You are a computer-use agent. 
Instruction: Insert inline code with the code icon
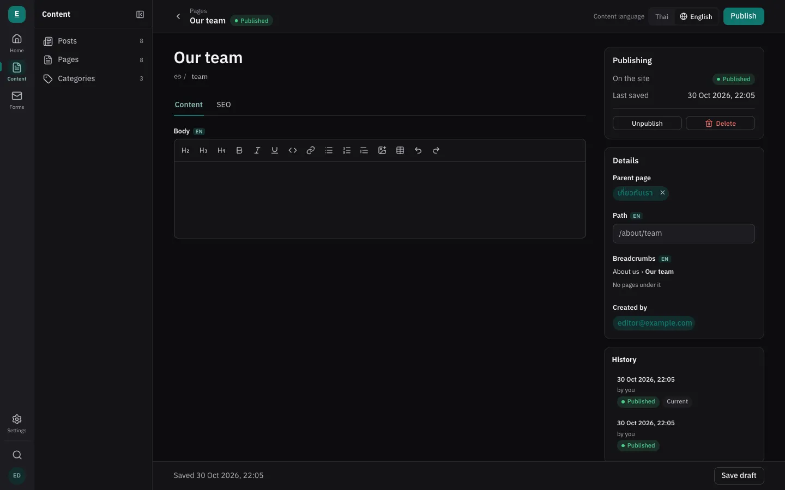(293, 150)
